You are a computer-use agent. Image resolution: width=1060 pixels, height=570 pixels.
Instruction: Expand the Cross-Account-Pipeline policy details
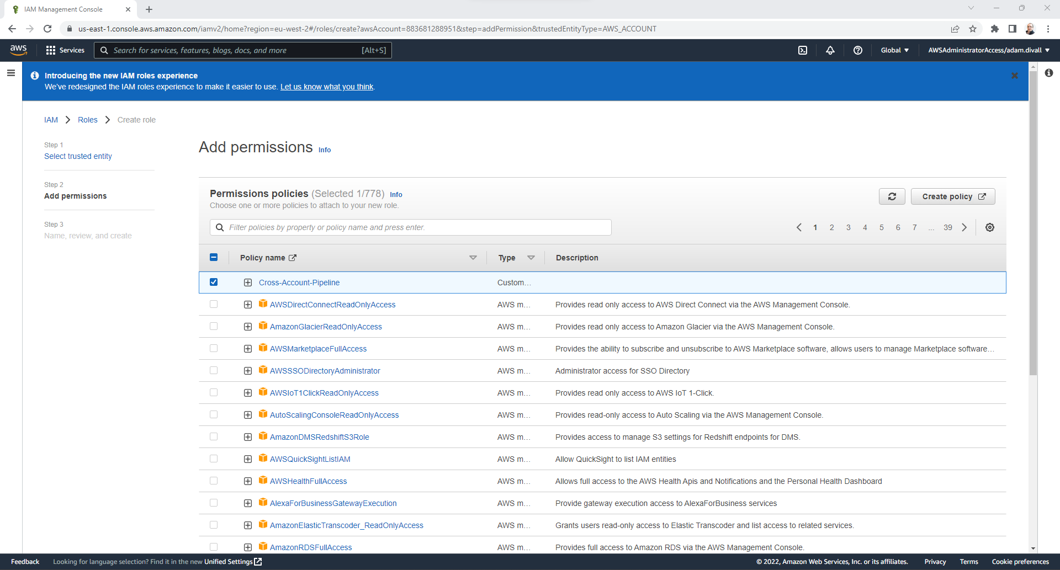(x=248, y=283)
